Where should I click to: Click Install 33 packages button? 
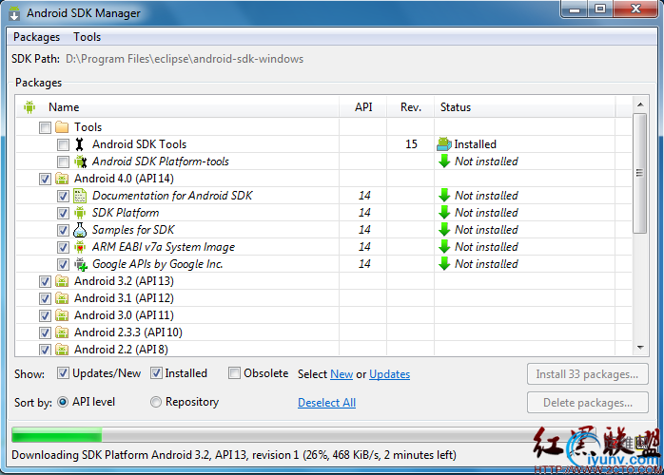click(587, 374)
